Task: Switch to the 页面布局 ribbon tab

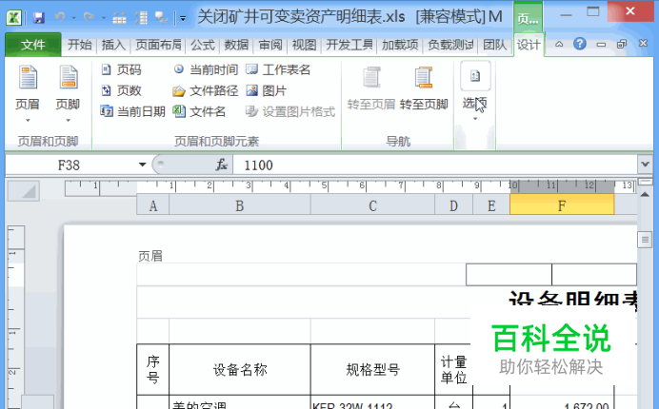Action: click(x=158, y=45)
